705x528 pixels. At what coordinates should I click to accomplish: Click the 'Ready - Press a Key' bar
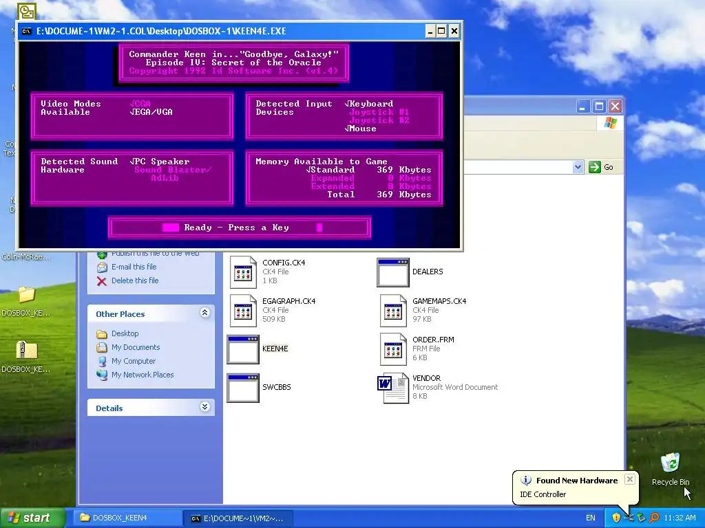pos(240,228)
